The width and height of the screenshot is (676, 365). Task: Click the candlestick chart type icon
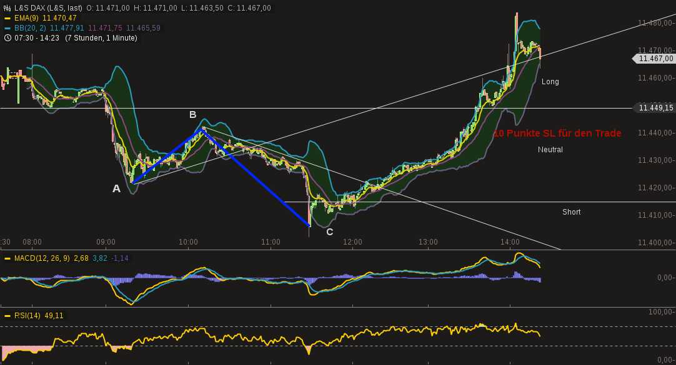pos(6,9)
